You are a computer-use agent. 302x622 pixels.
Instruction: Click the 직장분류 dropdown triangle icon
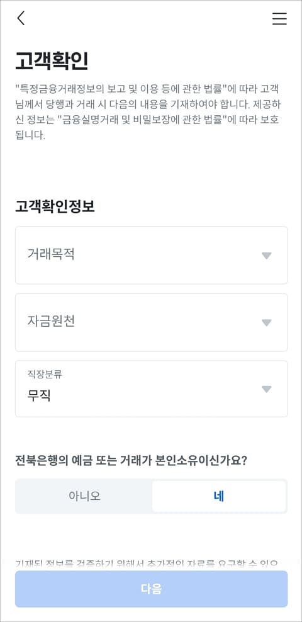(267, 389)
